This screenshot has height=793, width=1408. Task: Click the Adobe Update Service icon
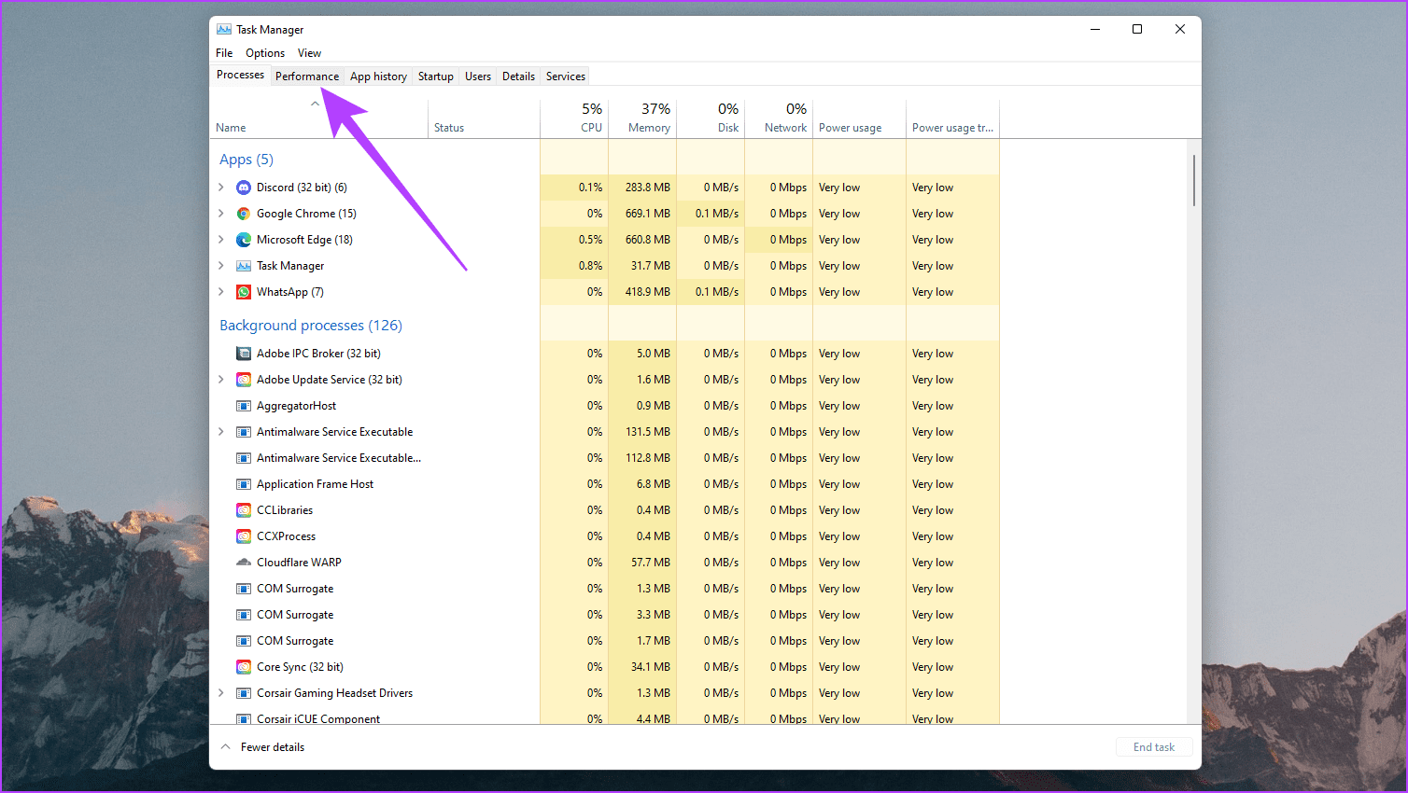[x=244, y=380]
